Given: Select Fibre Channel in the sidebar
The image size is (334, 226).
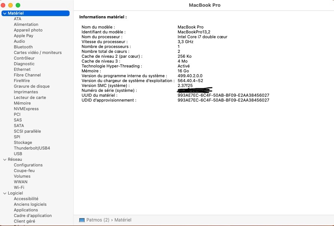Looking at the screenshot, I should click(x=27, y=75).
